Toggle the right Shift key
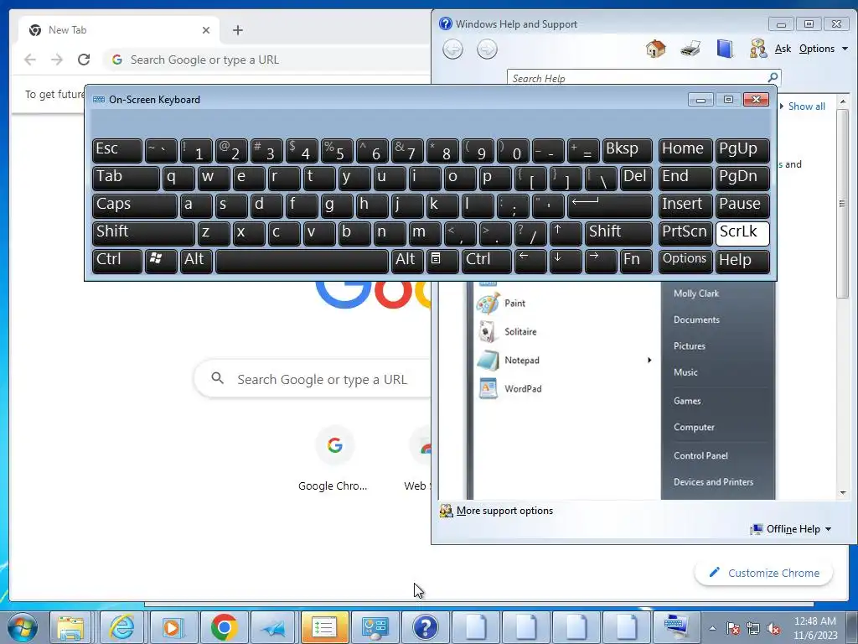Screen dimensions: 858x644 618,233
